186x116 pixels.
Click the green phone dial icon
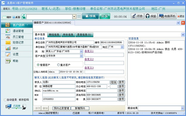pyautogui.click(x=24, y=17)
